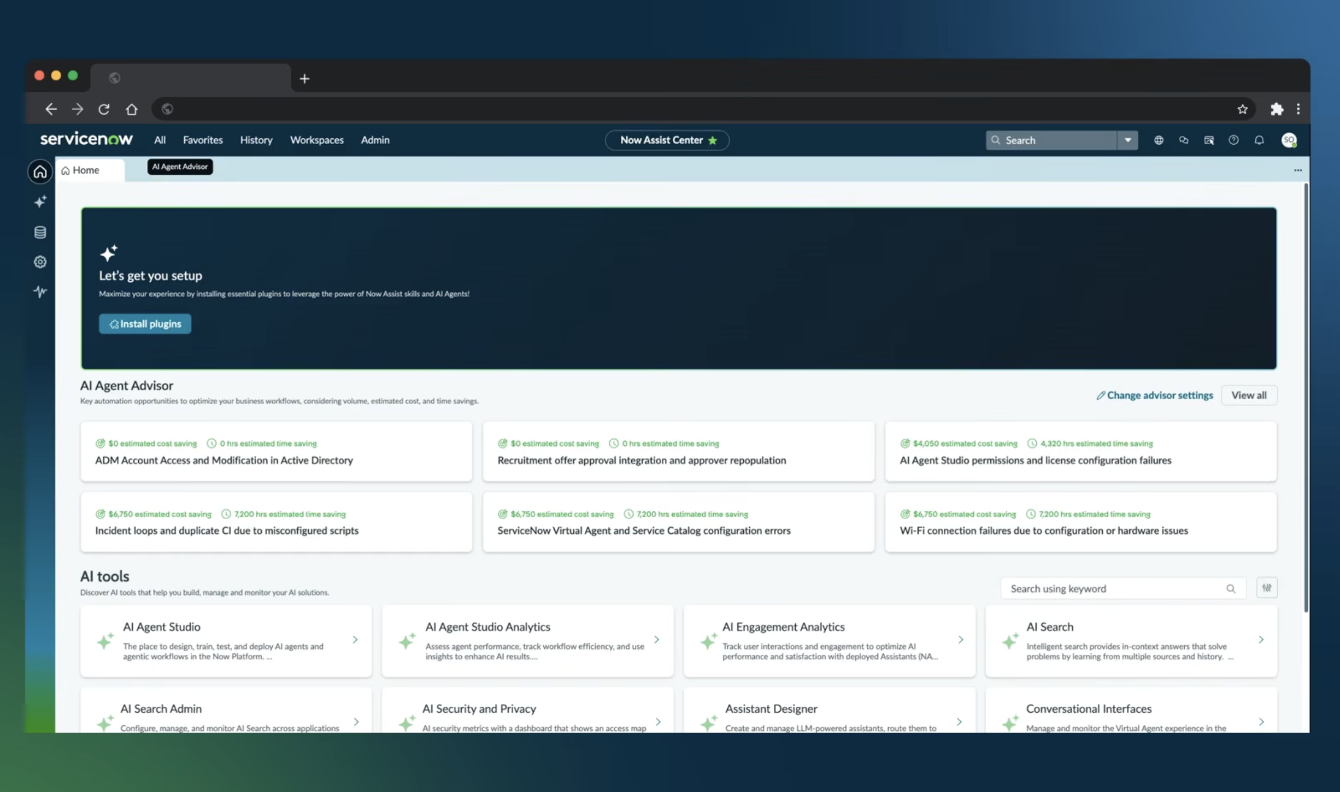The height and width of the screenshot is (792, 1340).
Task: Go forward with the browser forward arrow
Action: coord(78,109)
